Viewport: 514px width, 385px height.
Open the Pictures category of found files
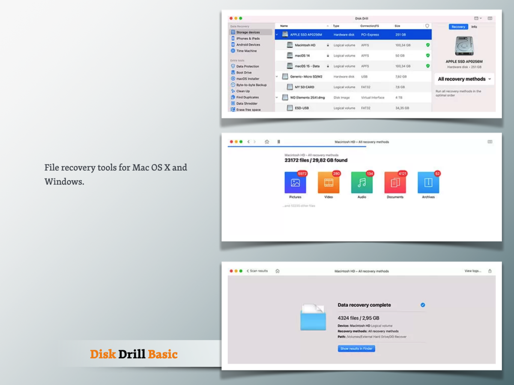tap(295, 183)
